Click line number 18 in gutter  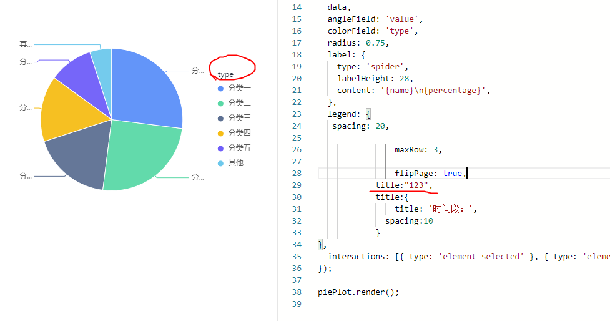(x=297, y=54)
